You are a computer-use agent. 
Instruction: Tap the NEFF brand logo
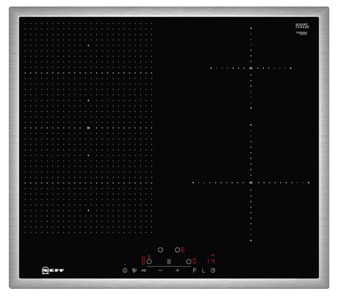point(52,271)
